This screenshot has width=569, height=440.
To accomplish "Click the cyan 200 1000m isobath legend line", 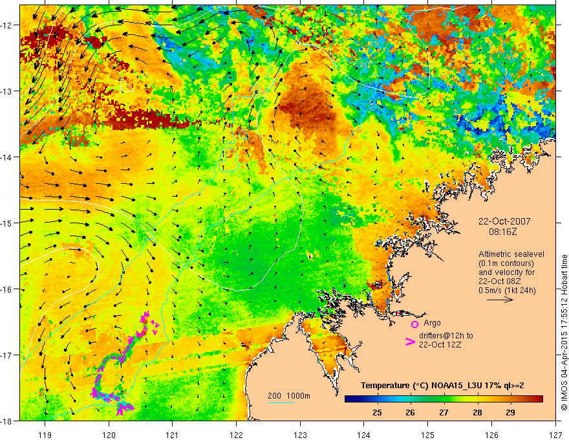I will click(x=281, y=402).
